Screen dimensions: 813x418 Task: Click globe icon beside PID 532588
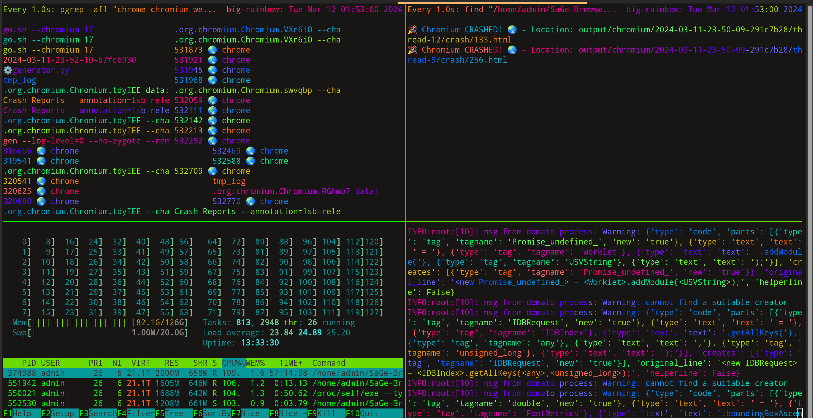click(x=250, y=161)
